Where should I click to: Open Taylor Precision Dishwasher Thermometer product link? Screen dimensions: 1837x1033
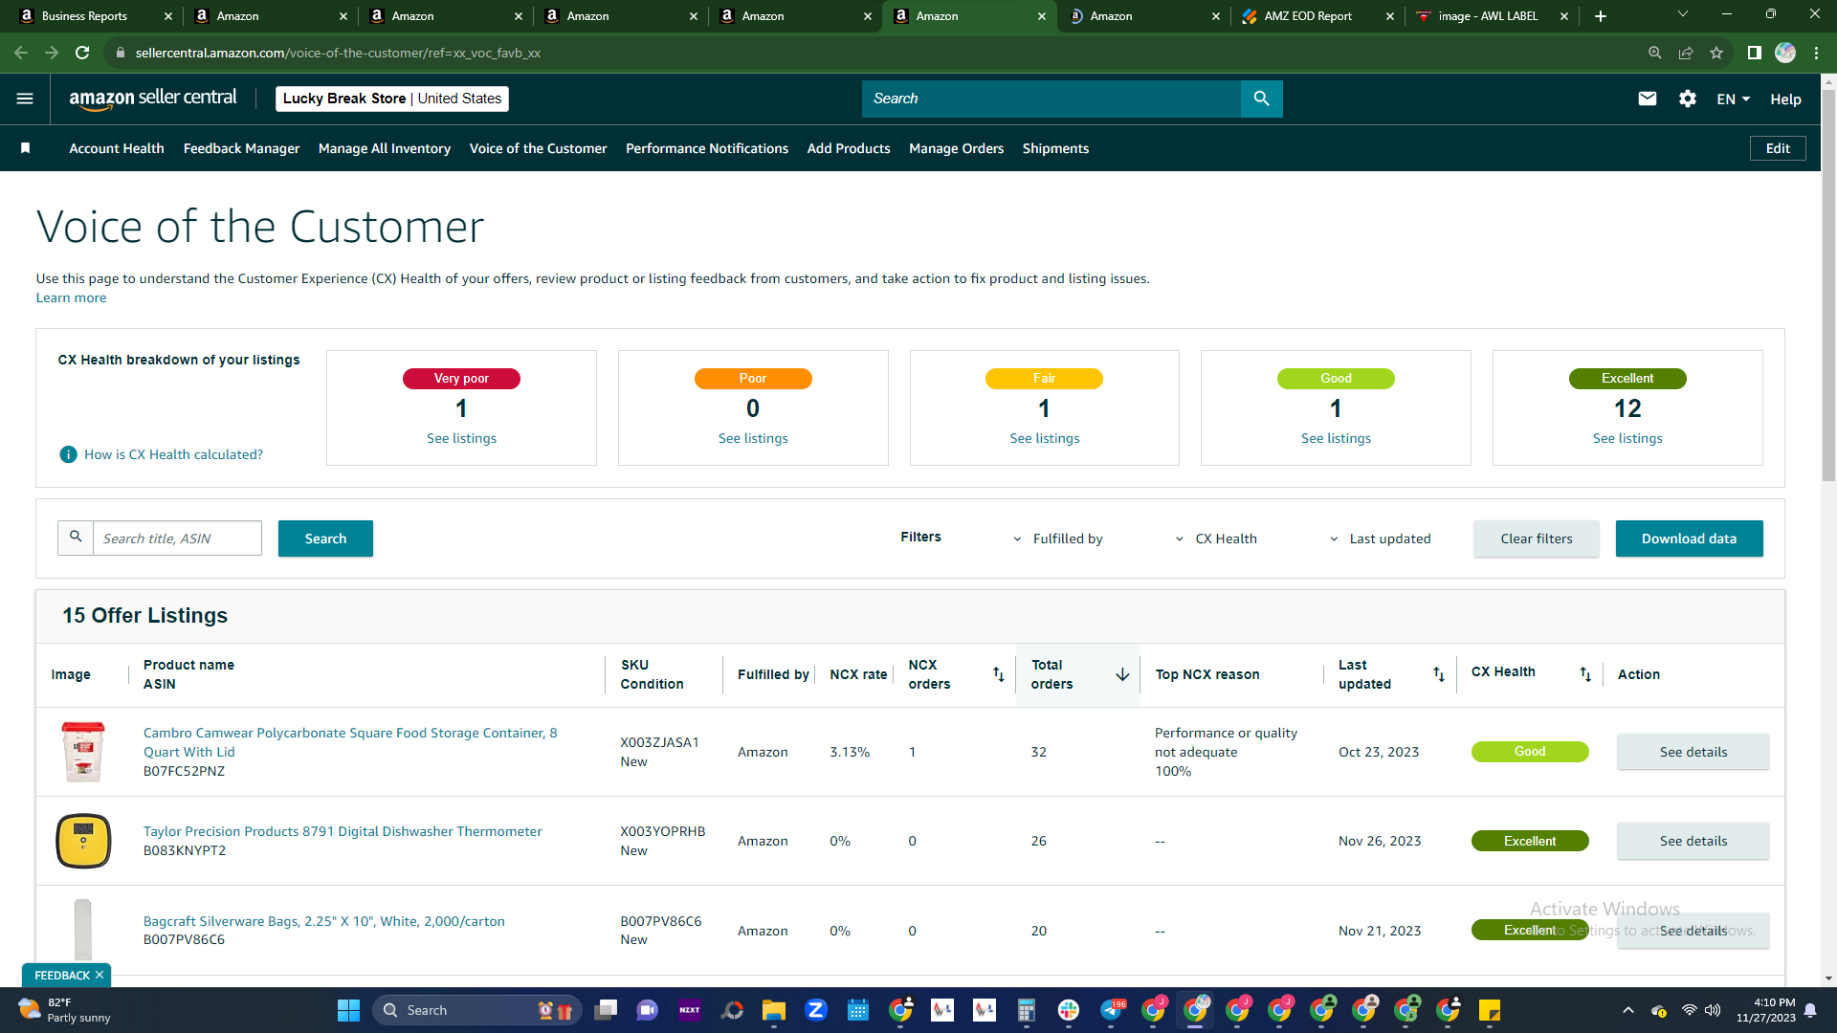(x=343, y=831)
